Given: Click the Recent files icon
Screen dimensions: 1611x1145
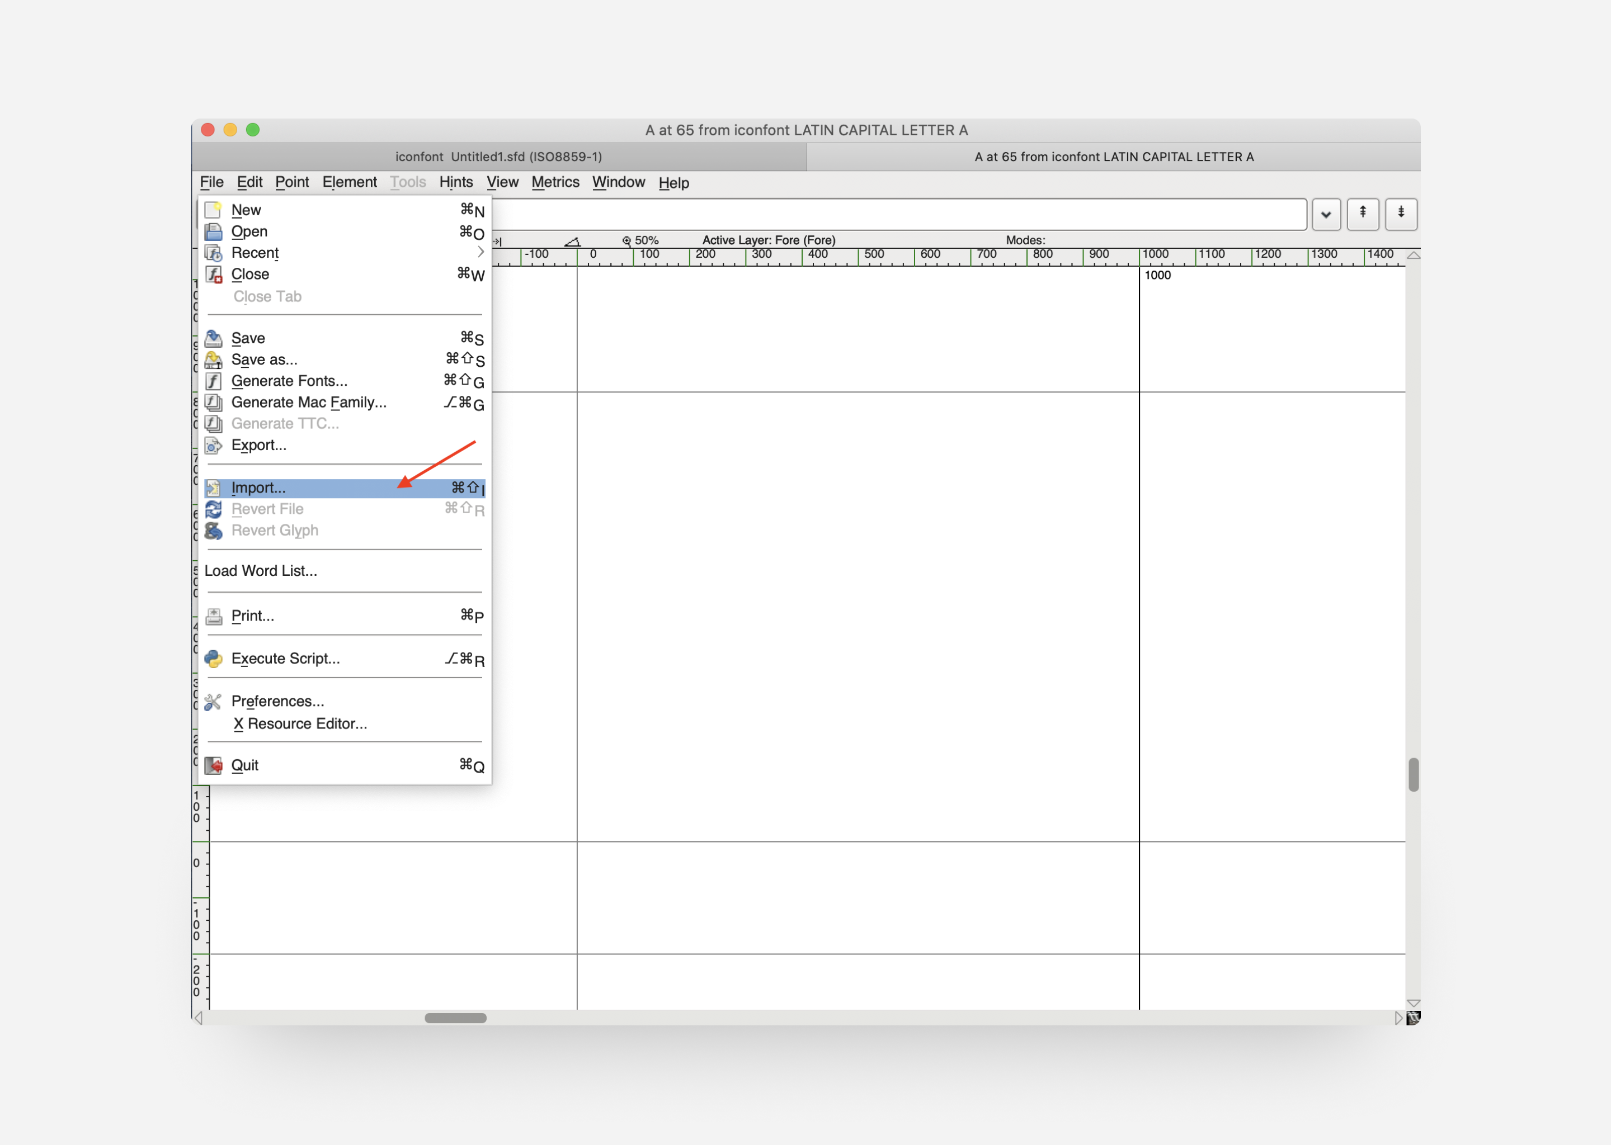Looking at the screenshot, I should [213, 252].
